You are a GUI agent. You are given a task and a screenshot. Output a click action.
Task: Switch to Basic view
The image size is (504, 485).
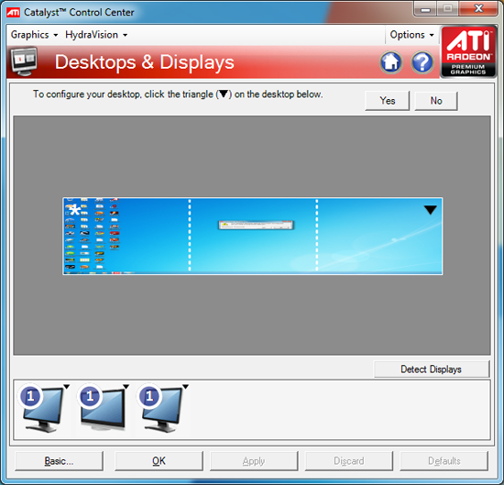click(x=60, y=461)
